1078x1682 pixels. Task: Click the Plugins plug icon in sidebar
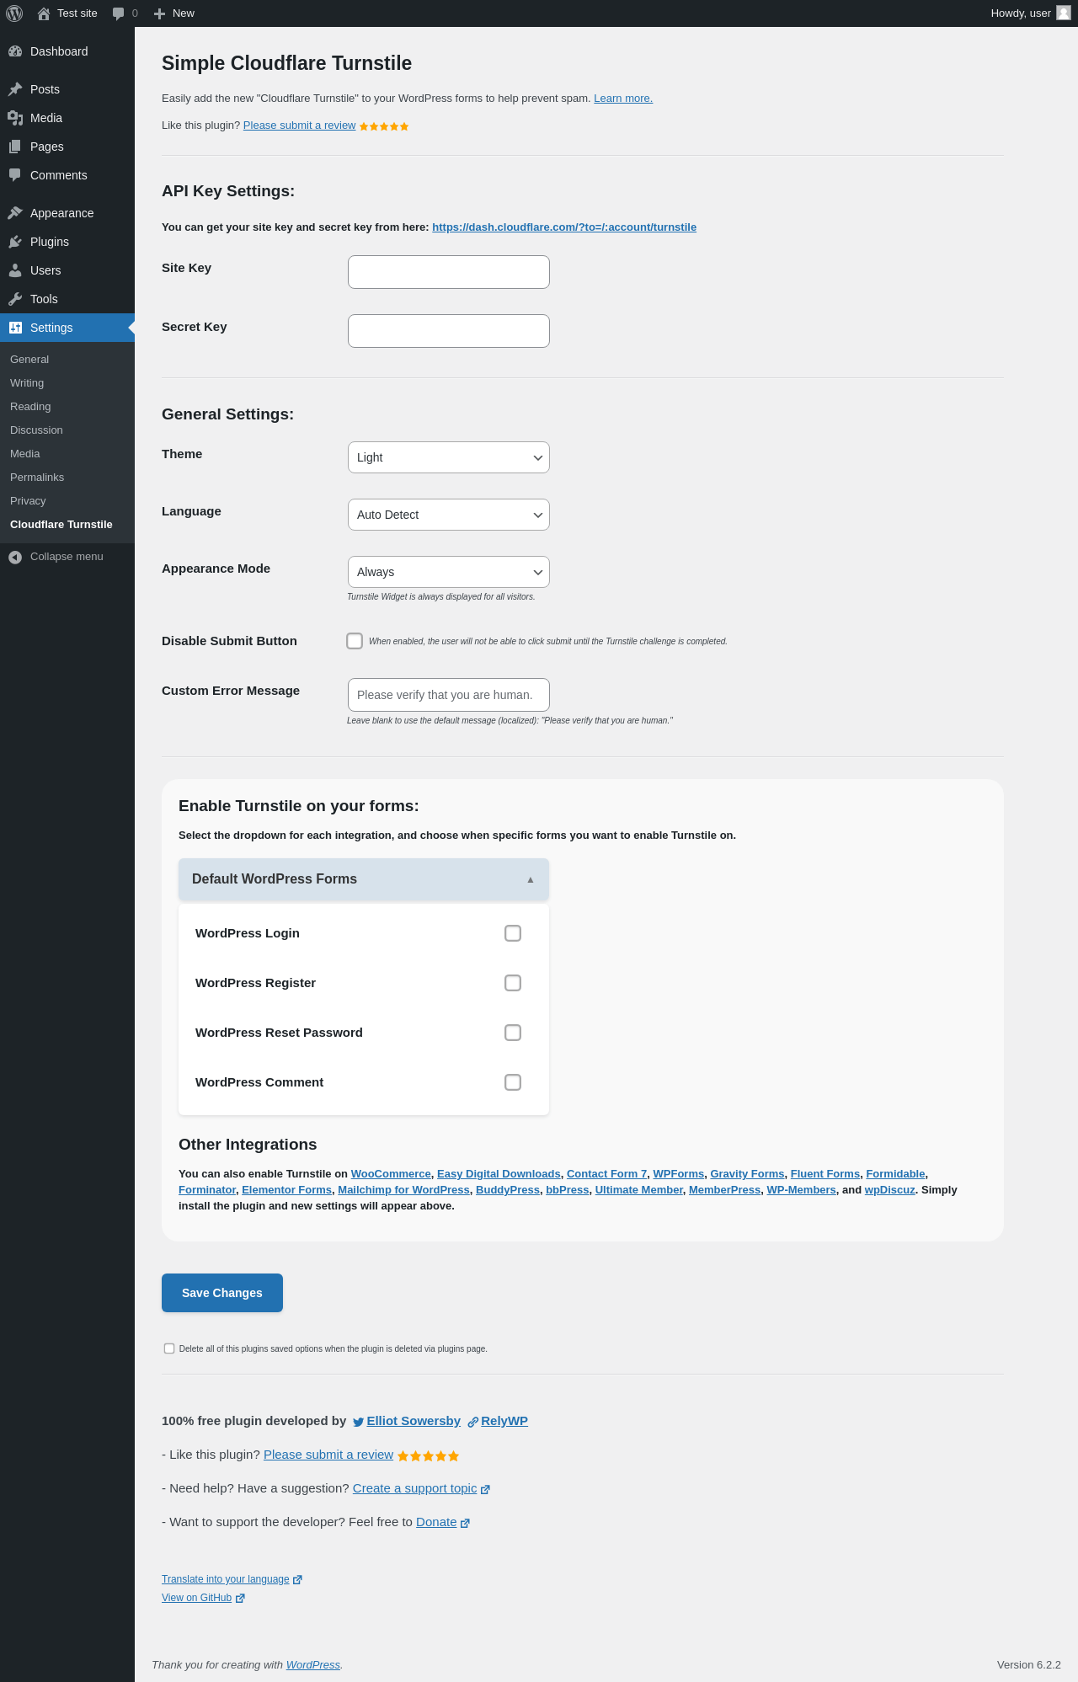[15, 242]
